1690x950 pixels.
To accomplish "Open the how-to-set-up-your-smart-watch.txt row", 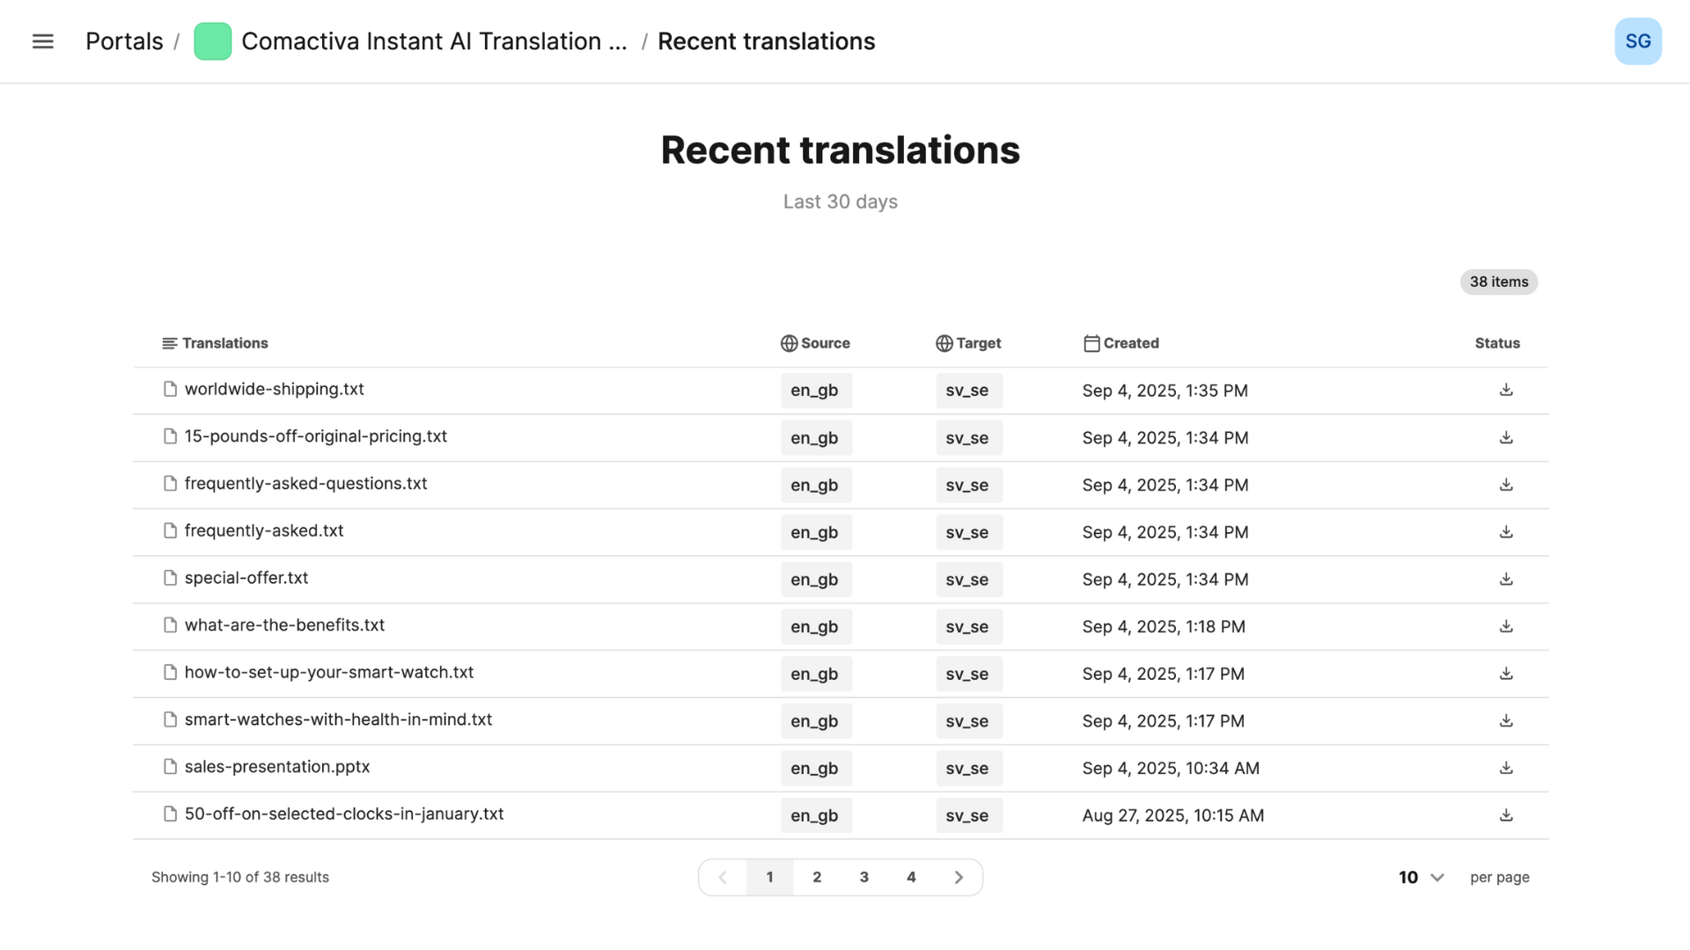I will 841,674.
